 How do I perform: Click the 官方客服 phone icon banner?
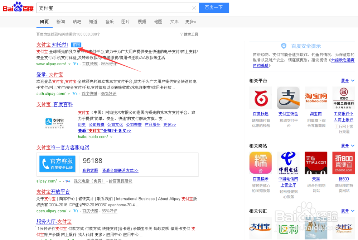point(57,164)
